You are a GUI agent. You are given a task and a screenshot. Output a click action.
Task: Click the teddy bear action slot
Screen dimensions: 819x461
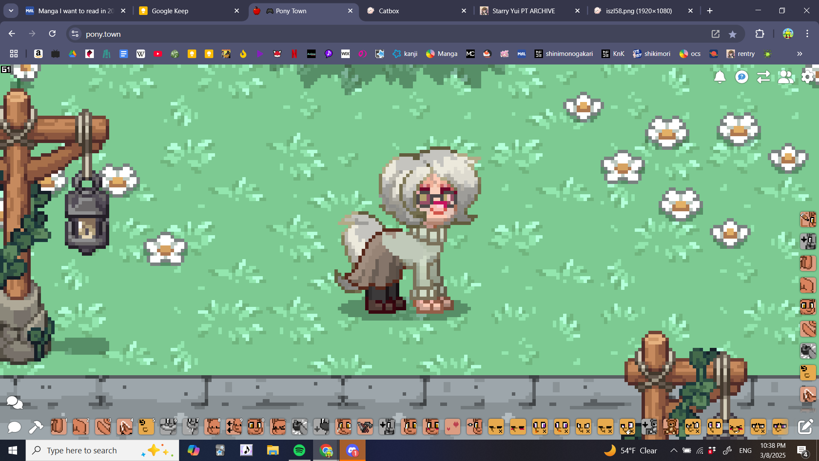(x=671, y=426)
